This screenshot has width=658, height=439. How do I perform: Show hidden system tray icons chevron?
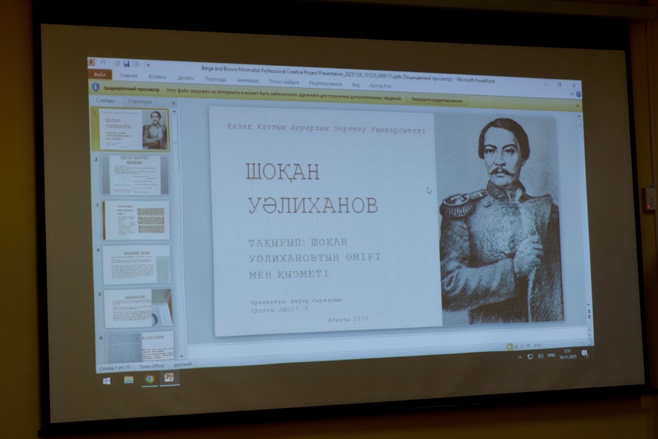[520, 357]
